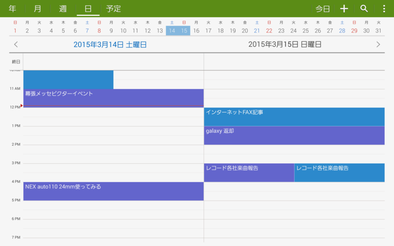Screen dimensions: 394x246
Task: Open NEX auto110 24mm使ってみる event
Action: click(113, 191)
